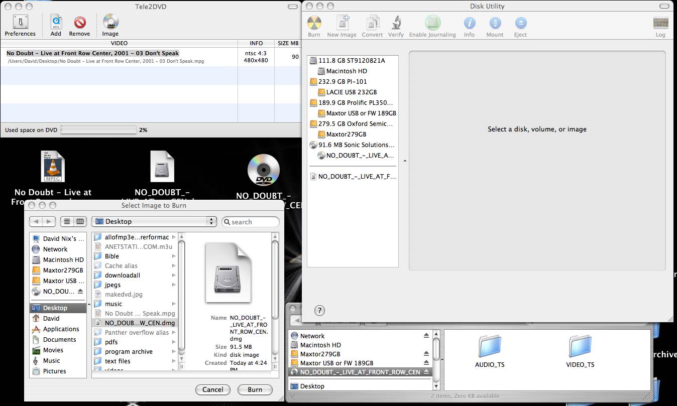This screenshot has width=677, height=406.
Task: Select the MPEG VLC file icon on desktop
Action: coord(53,167)
